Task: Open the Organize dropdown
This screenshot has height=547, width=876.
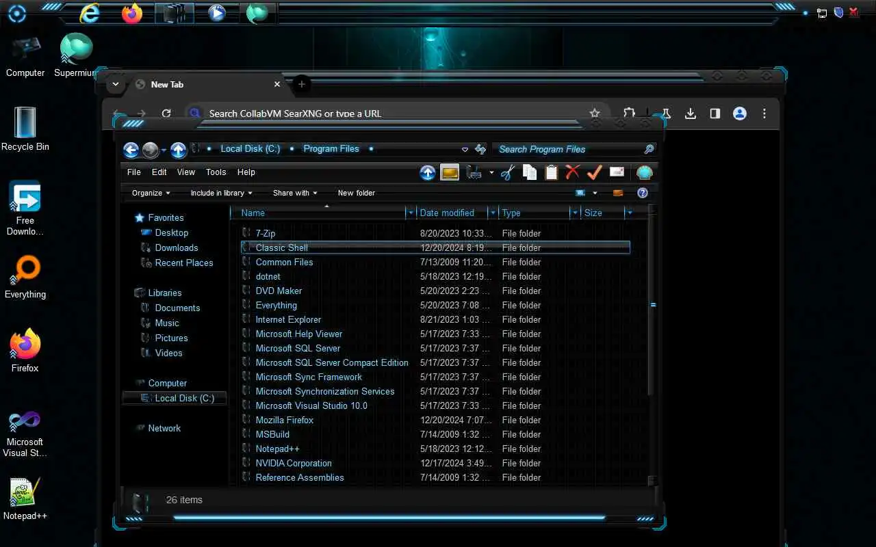Action: pyautogui.click(x=151, y=193)
